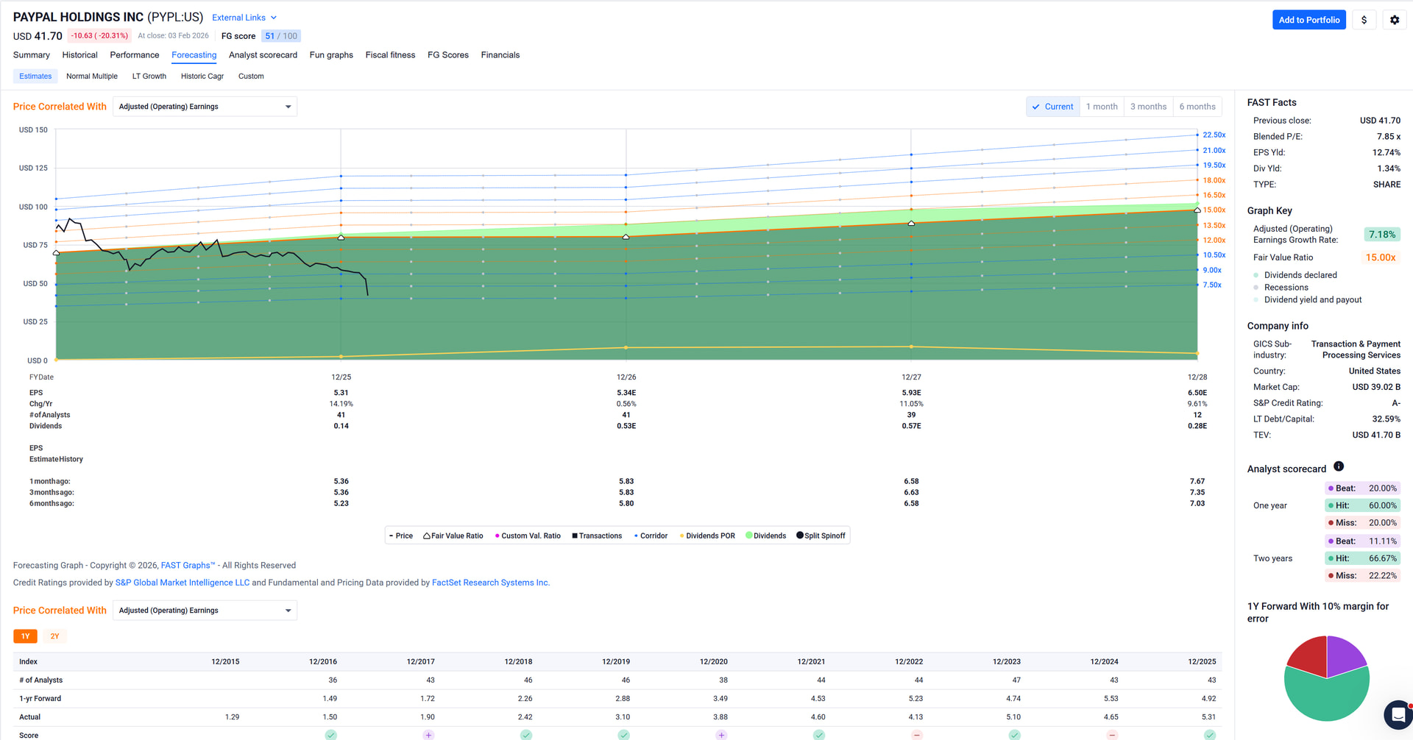Toggle Dividend yield and payout
The width and height of the screenshot is (1413, 740).
(1312, 300)
